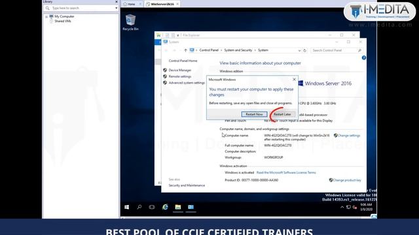Image resolution: width=419 pixels, height=235 pixels.
Task: Click the up arrow in System address bar
Action: click(x=185, y=50)
